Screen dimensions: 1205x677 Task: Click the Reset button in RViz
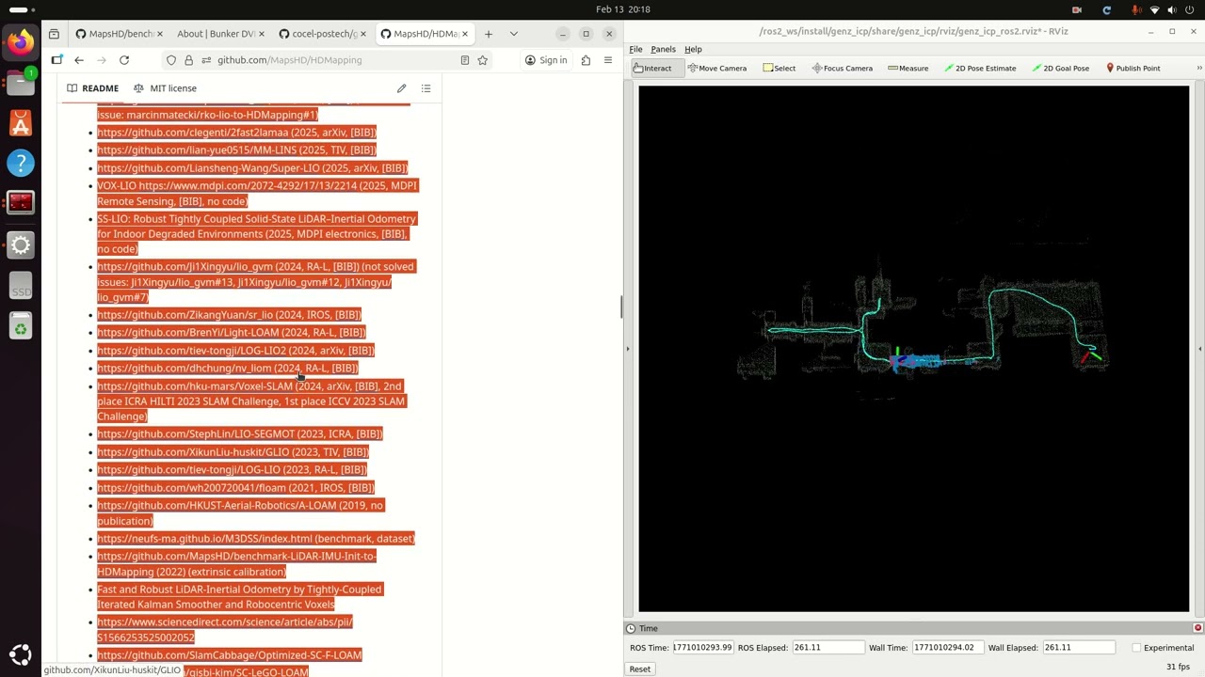click(x=639, y=669)
